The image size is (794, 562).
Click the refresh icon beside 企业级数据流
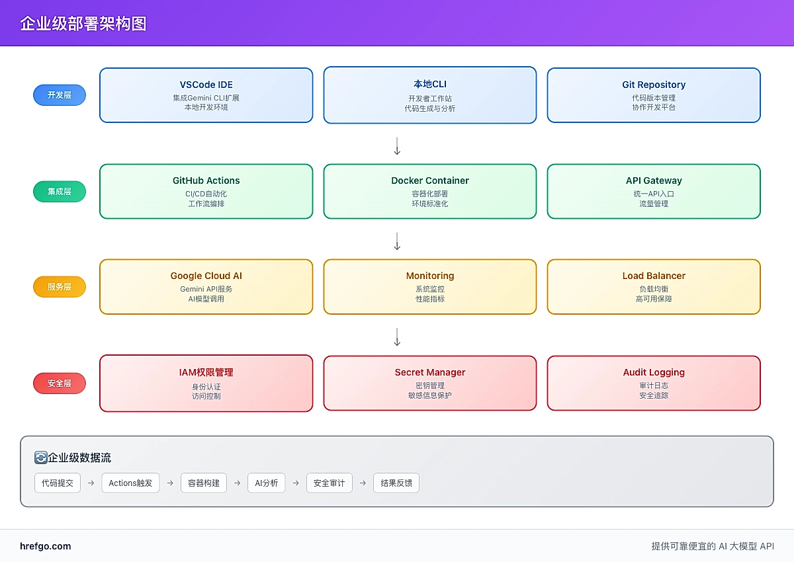(40, 458)
